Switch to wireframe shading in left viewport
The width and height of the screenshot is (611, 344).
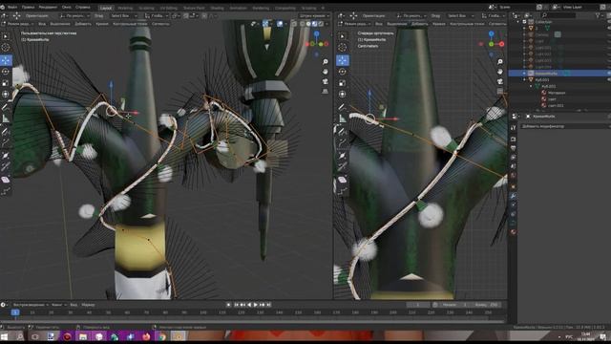(303, 24)
